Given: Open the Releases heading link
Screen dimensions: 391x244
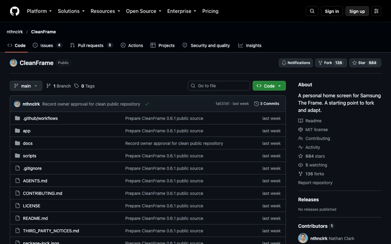Looking at the screenshot, I should (308, 200).
